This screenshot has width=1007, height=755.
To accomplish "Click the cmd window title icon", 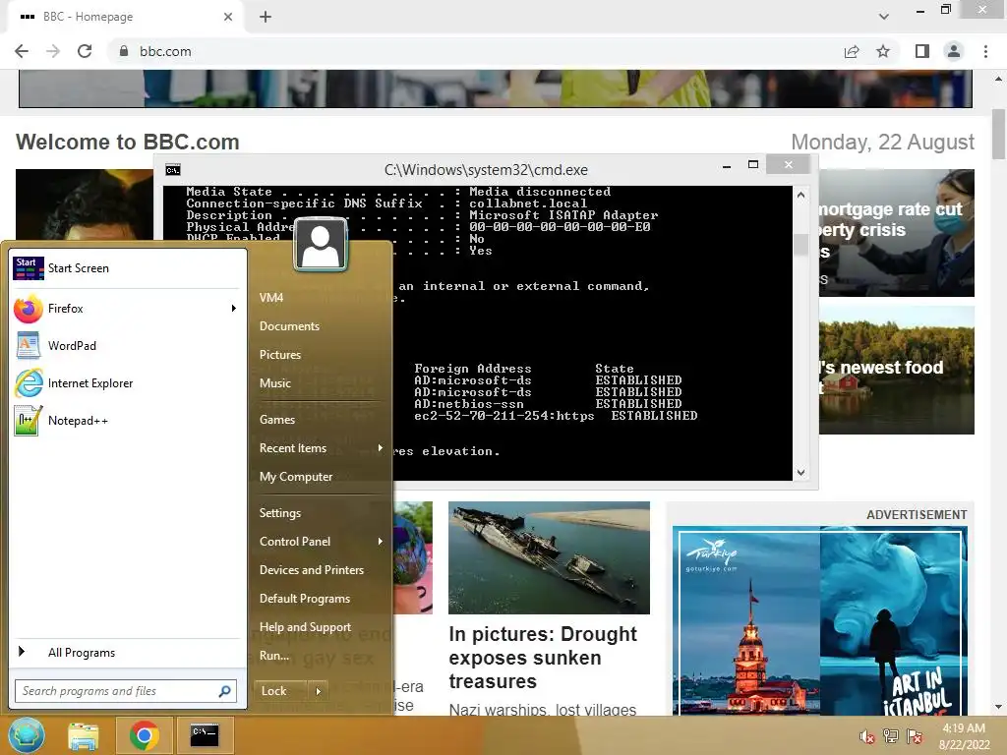I will [173, 170].
